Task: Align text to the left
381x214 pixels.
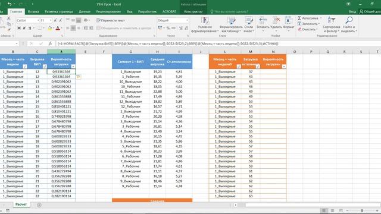Action: [x=67, y=28]
